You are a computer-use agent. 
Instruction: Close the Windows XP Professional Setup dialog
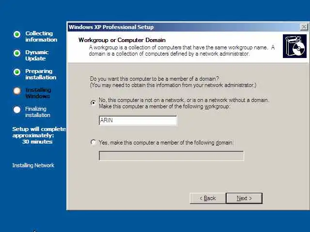pyautogui.click(x=304, y=27)
